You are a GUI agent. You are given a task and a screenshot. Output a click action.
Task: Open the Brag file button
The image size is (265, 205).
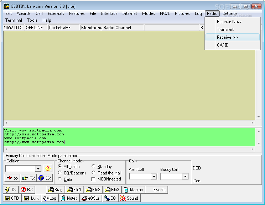pyautogui.click(x=56, y=190)
